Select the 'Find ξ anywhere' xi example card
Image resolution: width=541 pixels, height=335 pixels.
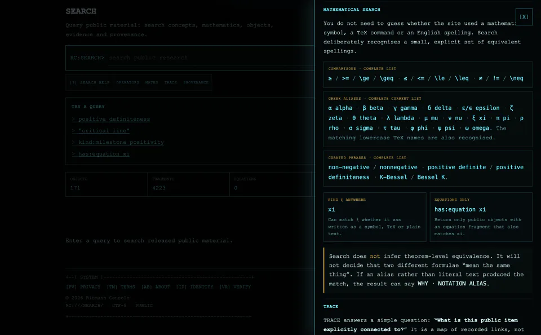click(375, 217)
